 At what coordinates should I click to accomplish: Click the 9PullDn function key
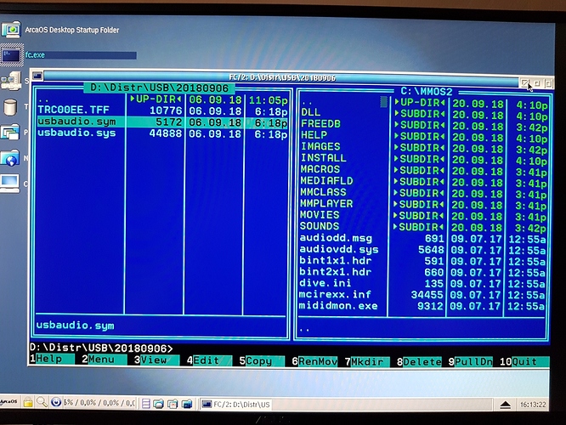click(470, 362)
